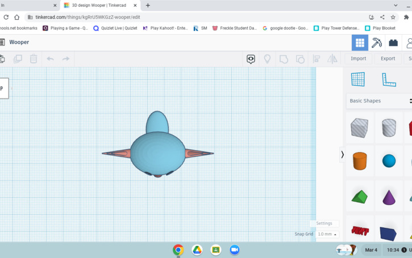The image size is (412, 258).
Task: Open the Mar 4 calendar date
Action: point(371,250)
